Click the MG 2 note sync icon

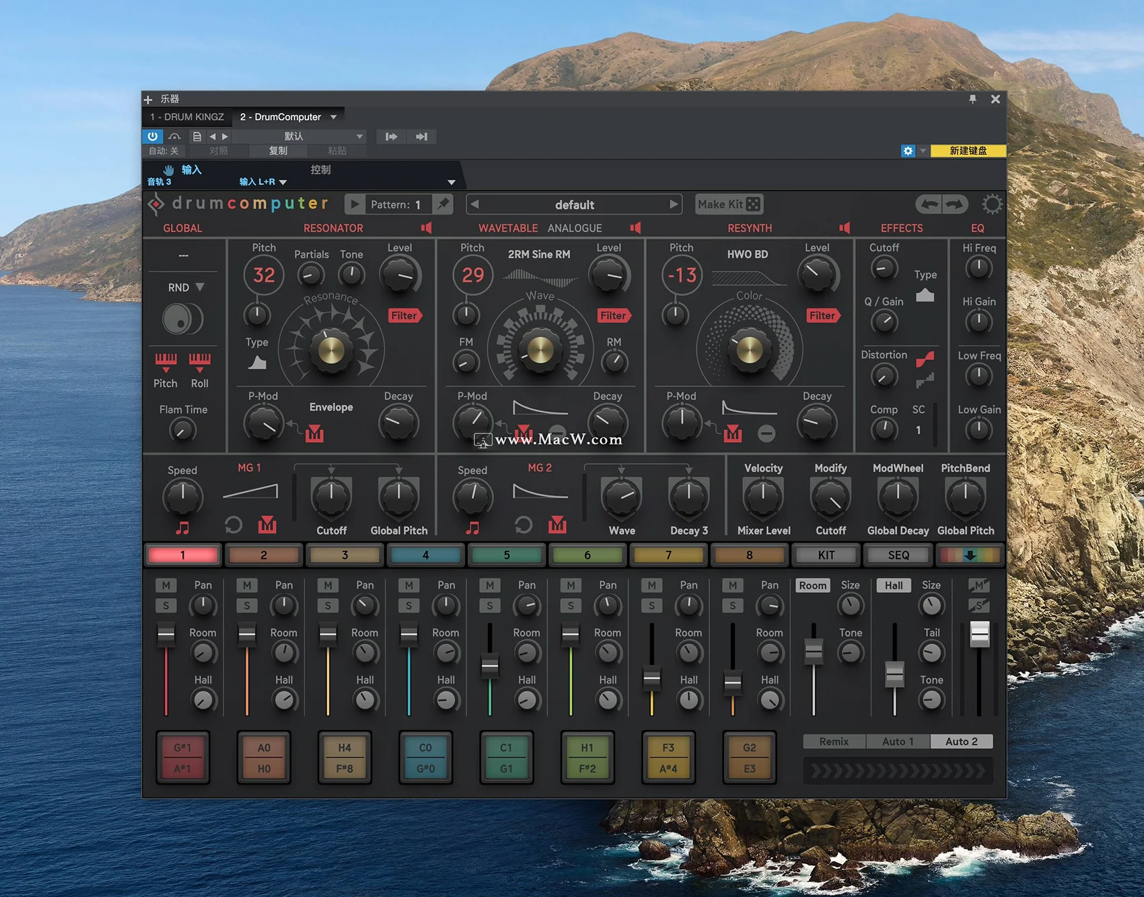[472, 528]
